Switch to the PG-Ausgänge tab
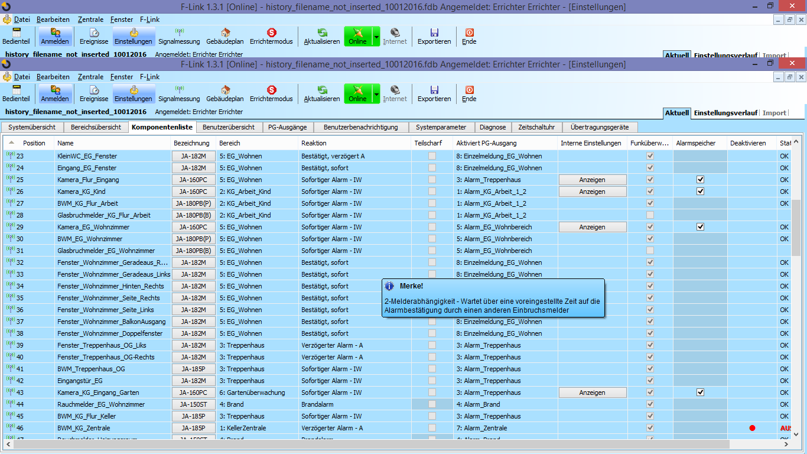807x454 pixels. [287, 127]
